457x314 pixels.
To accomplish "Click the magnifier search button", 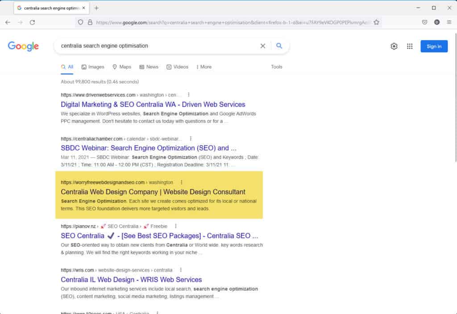I will (279, 46).
